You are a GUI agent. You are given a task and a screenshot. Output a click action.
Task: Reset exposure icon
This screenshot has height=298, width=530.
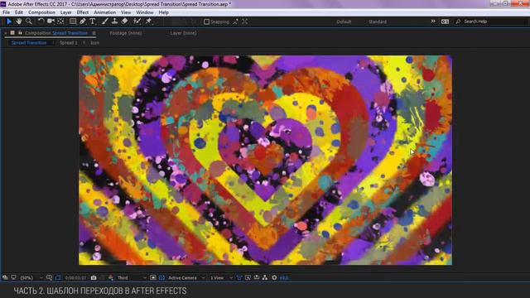click(274, 278)
